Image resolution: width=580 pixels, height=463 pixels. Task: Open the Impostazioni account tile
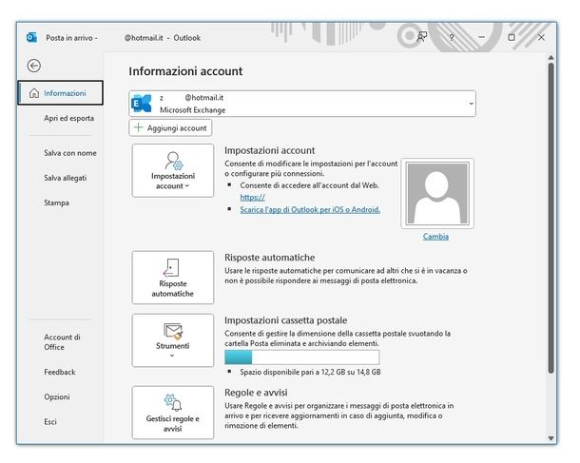click(x=173, y=170)
